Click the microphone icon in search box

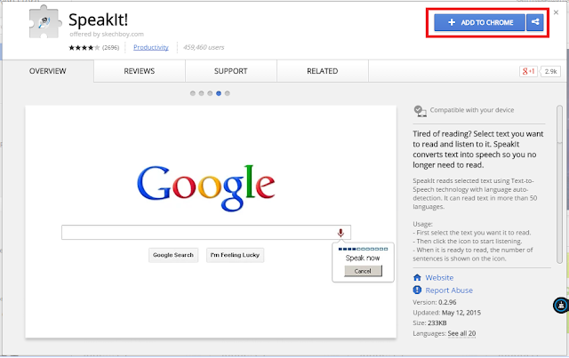point(341,233)
